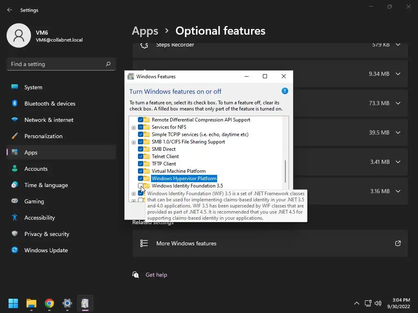Uncheck the Telnet Client feature
The width and height of the screenshot is (418, 313).
click(x=140, y=156)
